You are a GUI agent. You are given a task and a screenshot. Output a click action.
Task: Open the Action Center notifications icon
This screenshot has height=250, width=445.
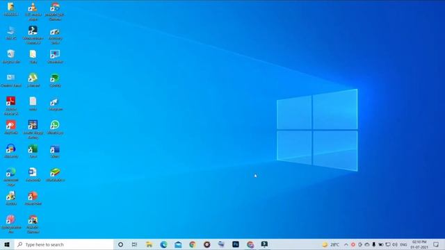tap(436, 244)
